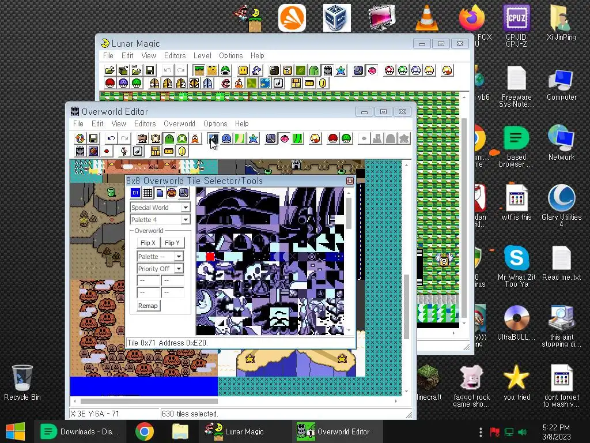Toggle the page button in Tile Selector
The width and height of the screenshot is (590, 443).
point(160,193)
